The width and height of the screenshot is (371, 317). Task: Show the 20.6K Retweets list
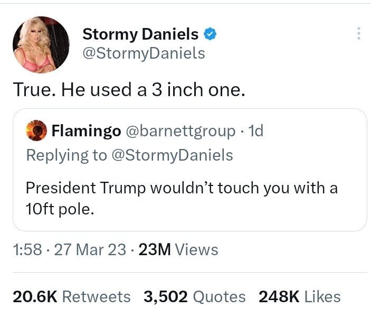pos(71,296)
